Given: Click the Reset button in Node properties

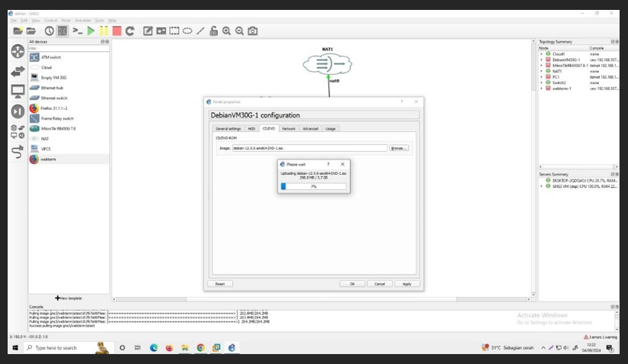Looking at the screenshot, I should (x=220, y=284).
